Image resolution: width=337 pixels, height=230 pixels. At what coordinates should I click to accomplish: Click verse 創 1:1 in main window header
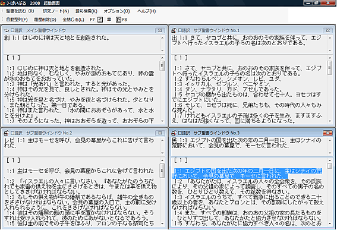point(57,38)
